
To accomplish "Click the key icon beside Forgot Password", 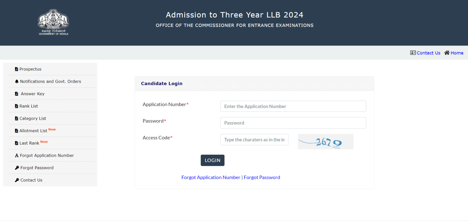I will 16,167.
